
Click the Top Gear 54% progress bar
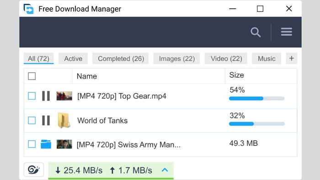pyautogui.click(x=257, y=99)
